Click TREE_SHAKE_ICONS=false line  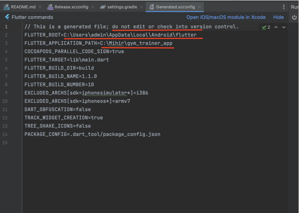click(57, 126)
